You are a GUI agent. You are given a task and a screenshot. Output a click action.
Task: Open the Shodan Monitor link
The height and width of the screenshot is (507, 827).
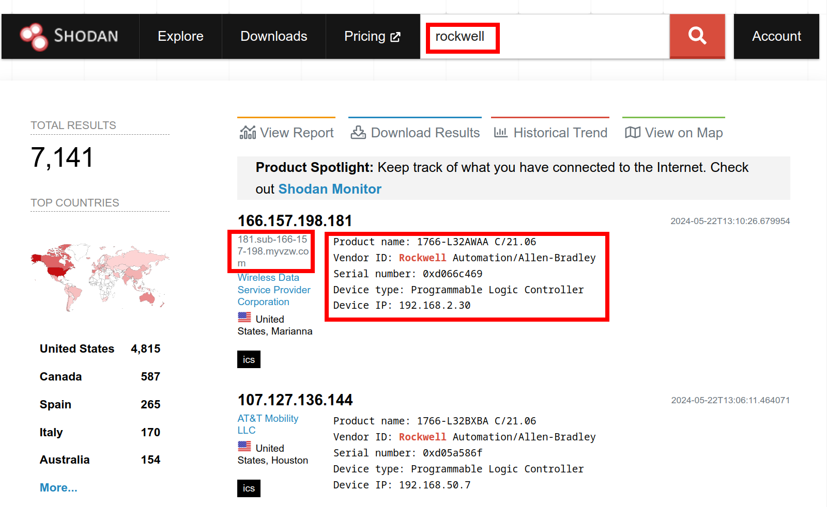(330, 189)
